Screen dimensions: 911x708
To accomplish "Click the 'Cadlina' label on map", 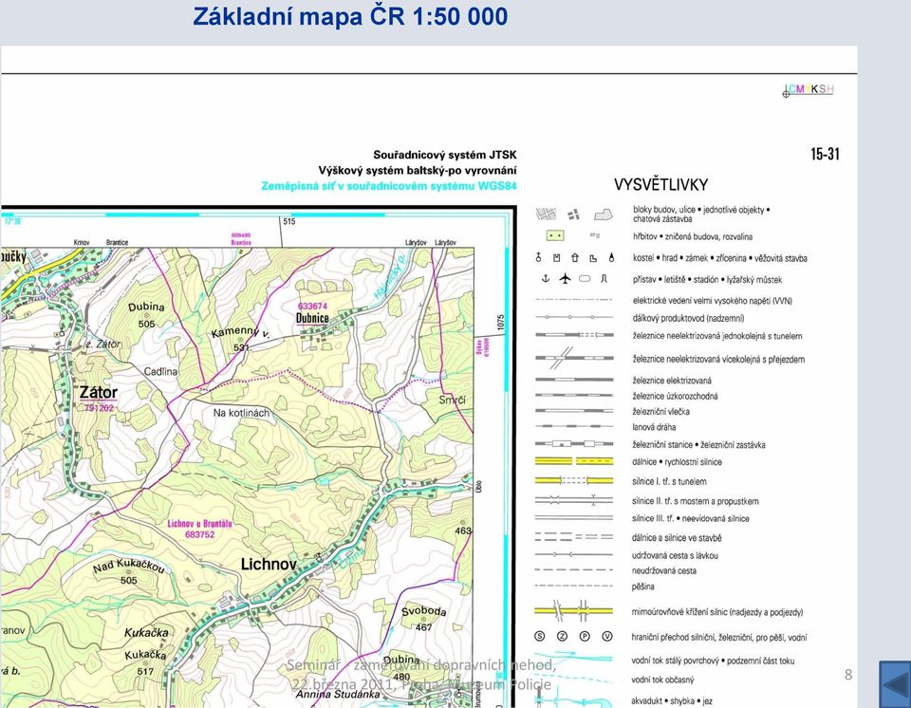I will click(161, 371).
